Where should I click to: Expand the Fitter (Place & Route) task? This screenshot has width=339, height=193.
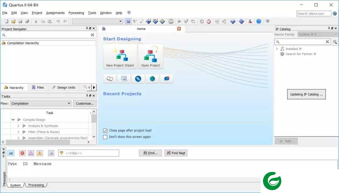18,132
